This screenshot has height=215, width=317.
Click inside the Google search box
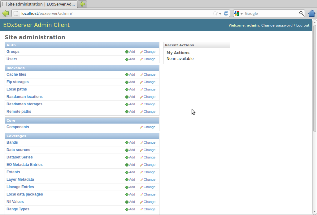271,13
